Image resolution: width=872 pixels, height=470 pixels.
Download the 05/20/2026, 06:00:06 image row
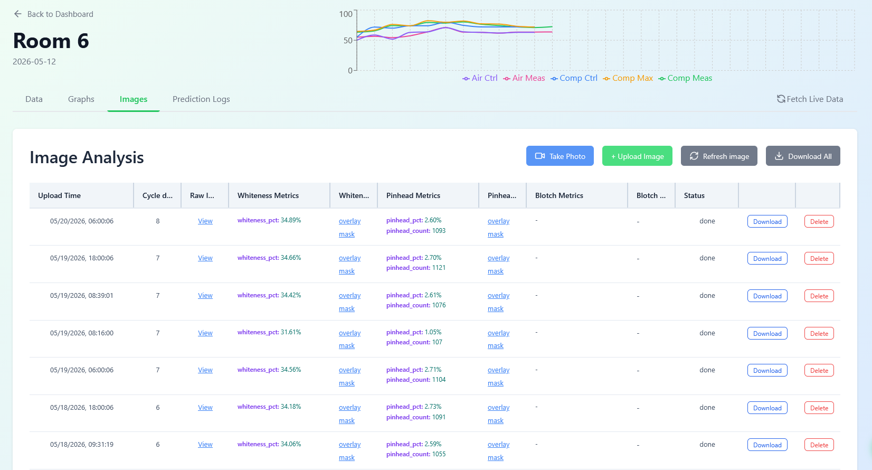tap(767, 221)
